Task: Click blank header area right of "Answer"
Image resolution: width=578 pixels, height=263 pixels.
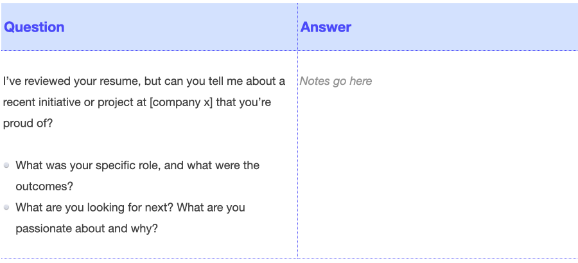Action: tap(464, 27)
